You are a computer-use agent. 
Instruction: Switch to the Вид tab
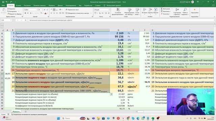tap(80, 5)
